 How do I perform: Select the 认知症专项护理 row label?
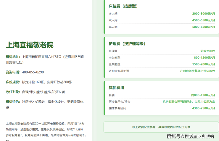coord(119,71)
